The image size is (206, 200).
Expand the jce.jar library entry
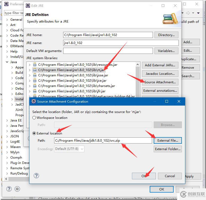[30, 81]
